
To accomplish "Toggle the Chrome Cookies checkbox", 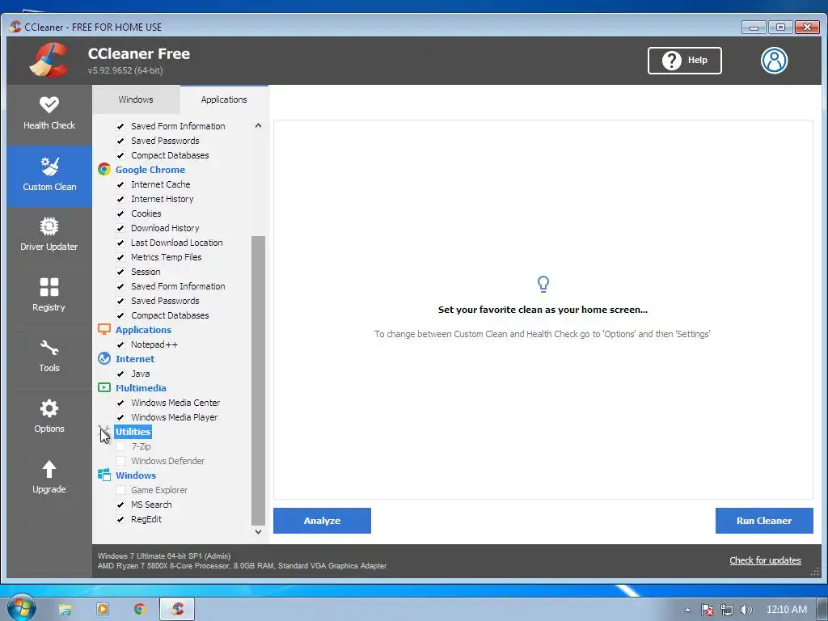I will tap(120, 213).
